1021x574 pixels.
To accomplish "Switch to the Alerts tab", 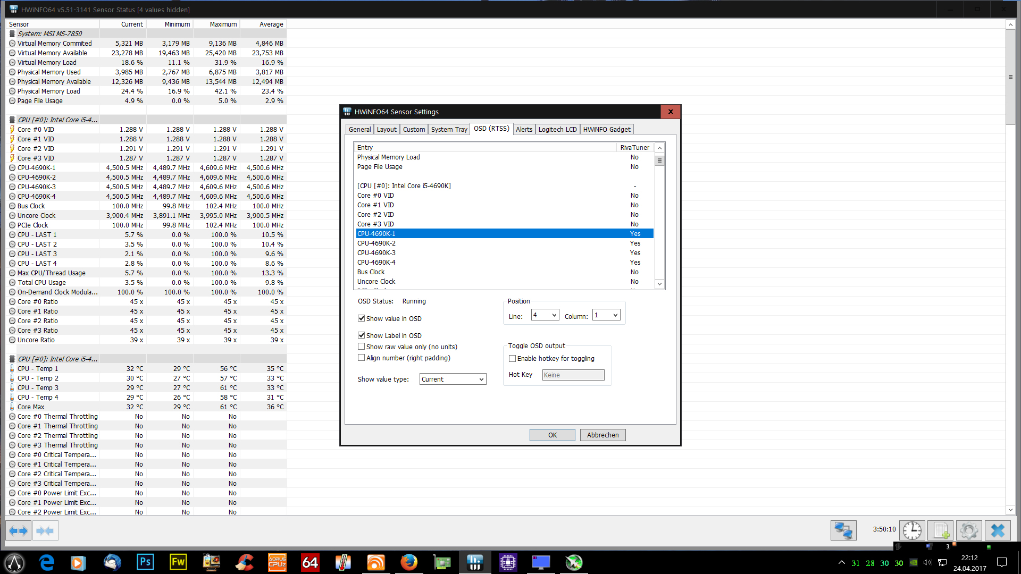I will [524, 129].
